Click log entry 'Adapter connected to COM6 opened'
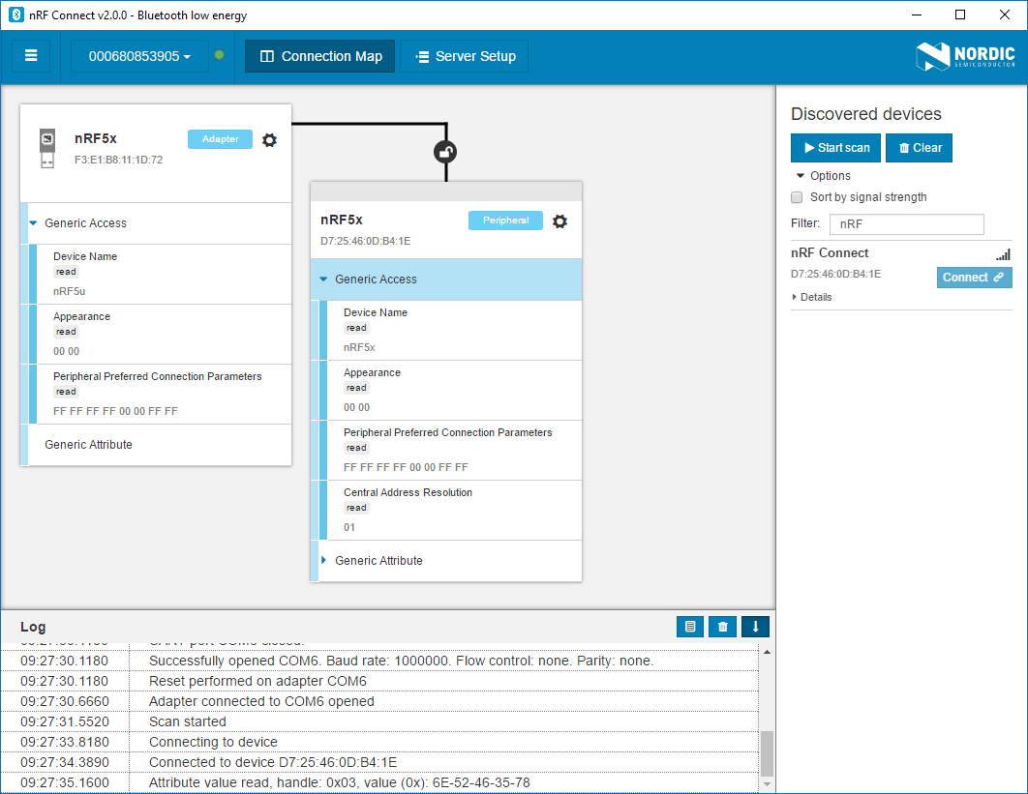Screen dimensions: 1028x794 tap(261, 701)
